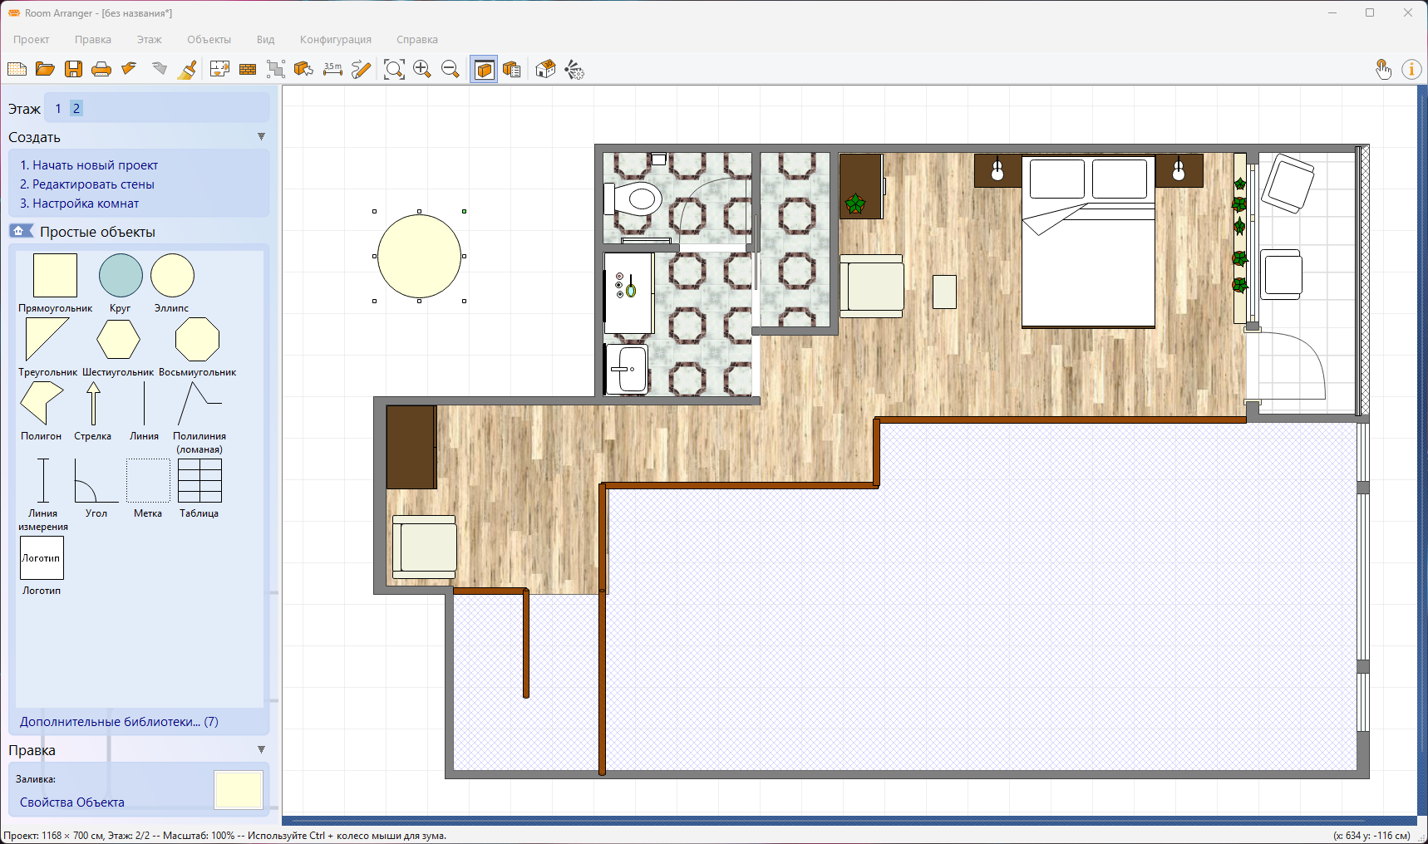The image size is (1428, 844).
Task: Open the Этаж menu
Action: click(x=150, y=40)
